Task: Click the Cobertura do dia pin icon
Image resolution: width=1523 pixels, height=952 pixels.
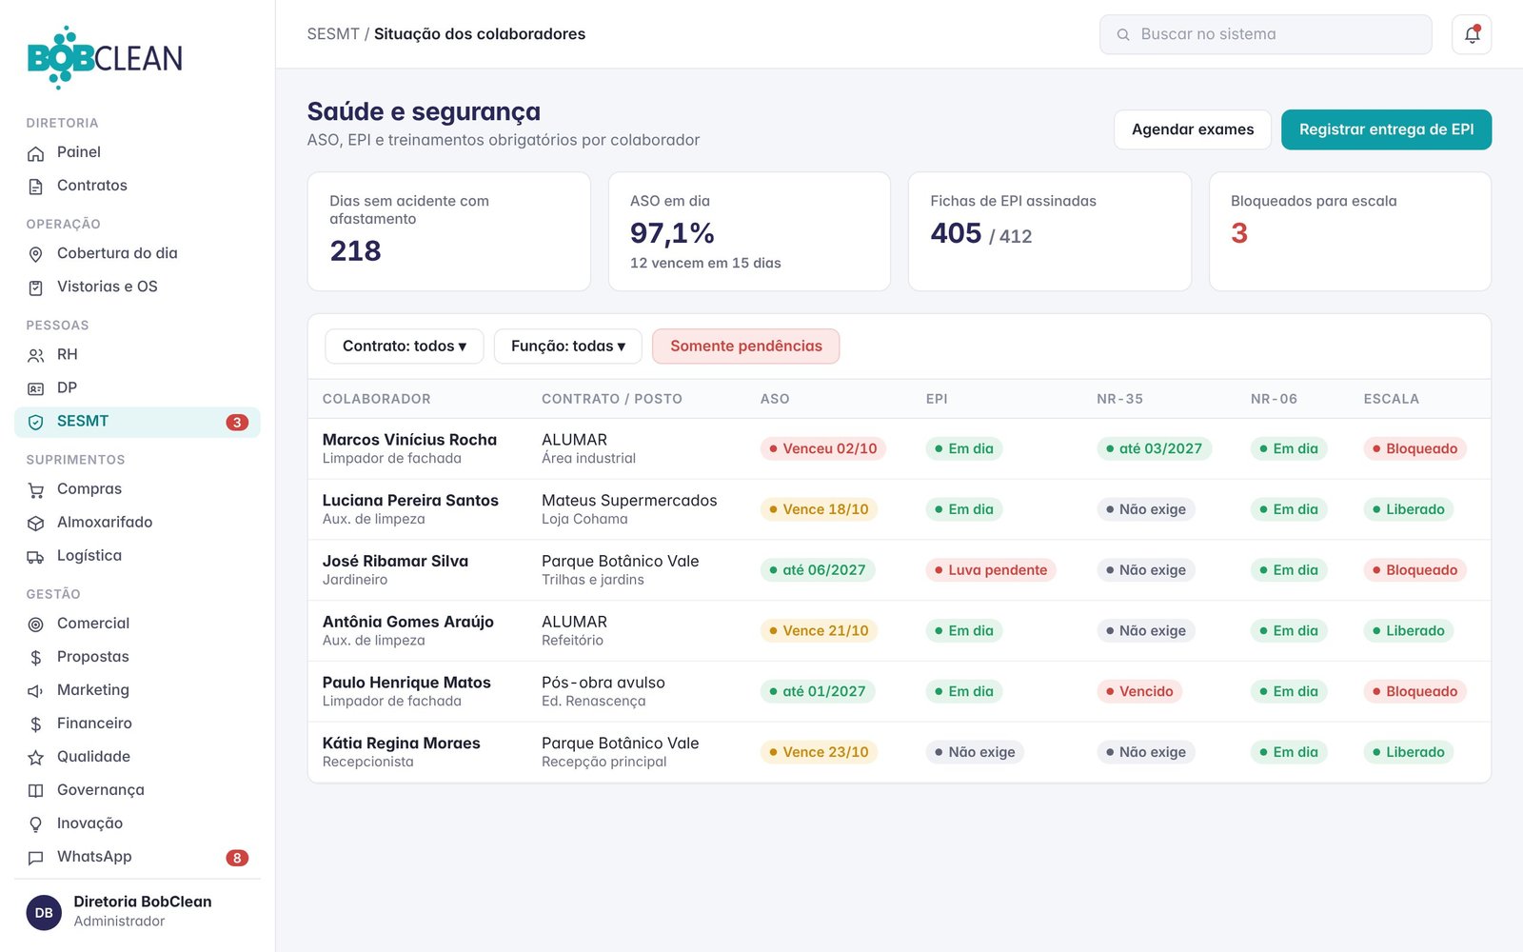Action: tap(36, 254)
